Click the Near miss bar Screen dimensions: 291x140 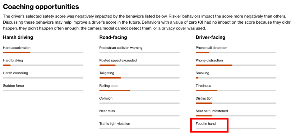pos(139,116)
